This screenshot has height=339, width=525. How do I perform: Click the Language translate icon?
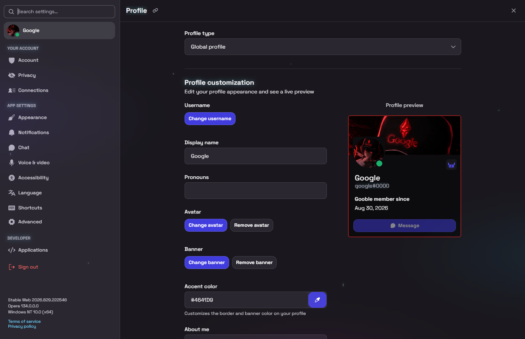point(12,193)
